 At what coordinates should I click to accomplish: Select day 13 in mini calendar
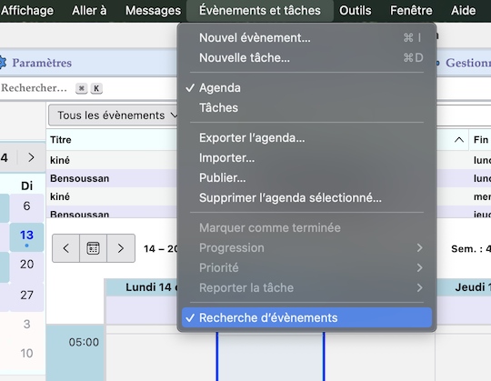pyautogui.click(x=26, y=236)
